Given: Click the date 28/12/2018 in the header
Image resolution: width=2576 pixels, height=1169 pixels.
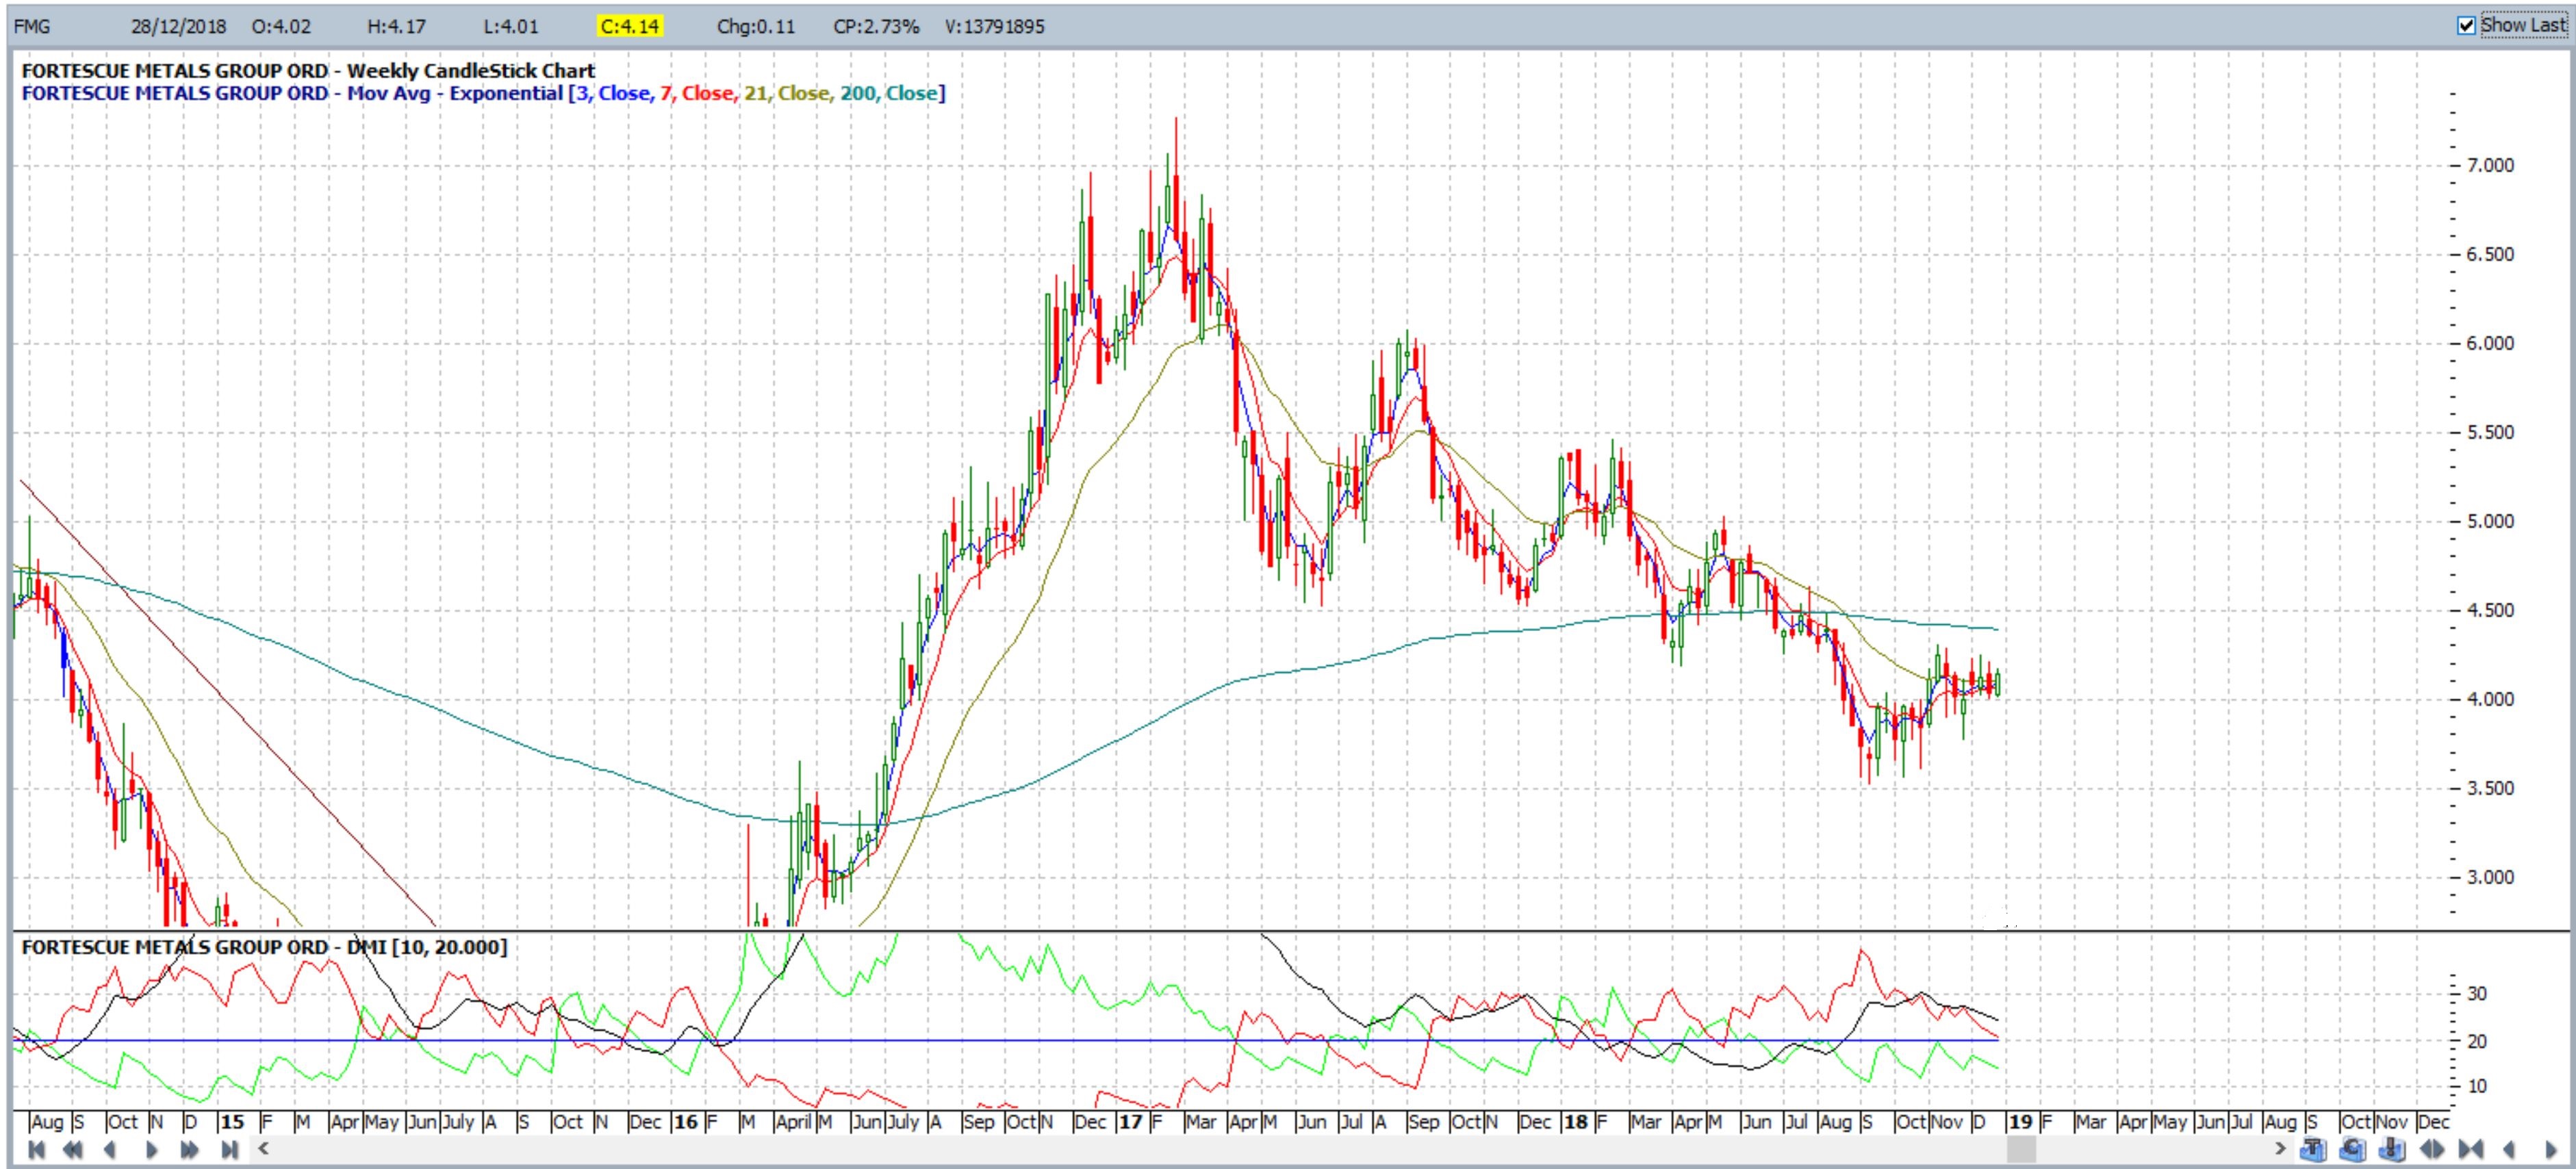Looking at the screenshot, I should [179, 27].
